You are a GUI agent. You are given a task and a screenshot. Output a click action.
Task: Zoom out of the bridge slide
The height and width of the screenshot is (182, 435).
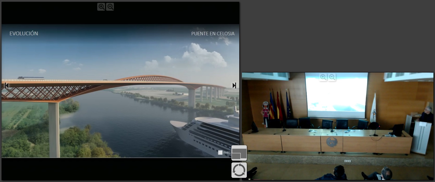110,7
